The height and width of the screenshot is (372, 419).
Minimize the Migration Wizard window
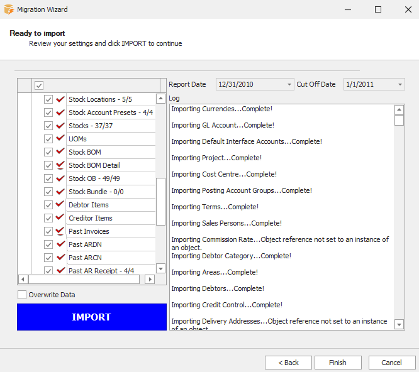[348, 9]
